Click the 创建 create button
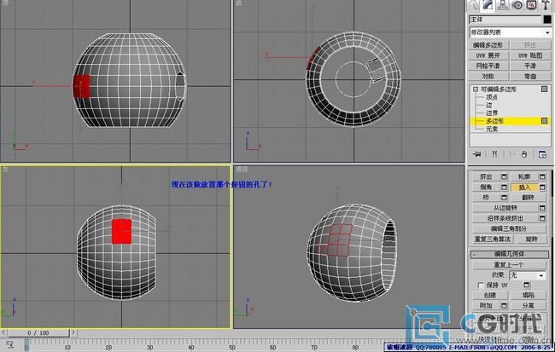 (x=490, y=295)
